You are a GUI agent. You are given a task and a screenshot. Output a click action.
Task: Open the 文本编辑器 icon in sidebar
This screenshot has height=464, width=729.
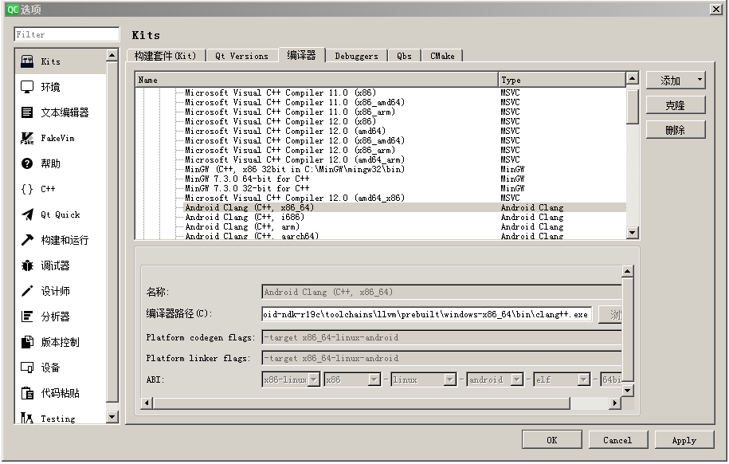pyautogui.click(x=27, y=112)
